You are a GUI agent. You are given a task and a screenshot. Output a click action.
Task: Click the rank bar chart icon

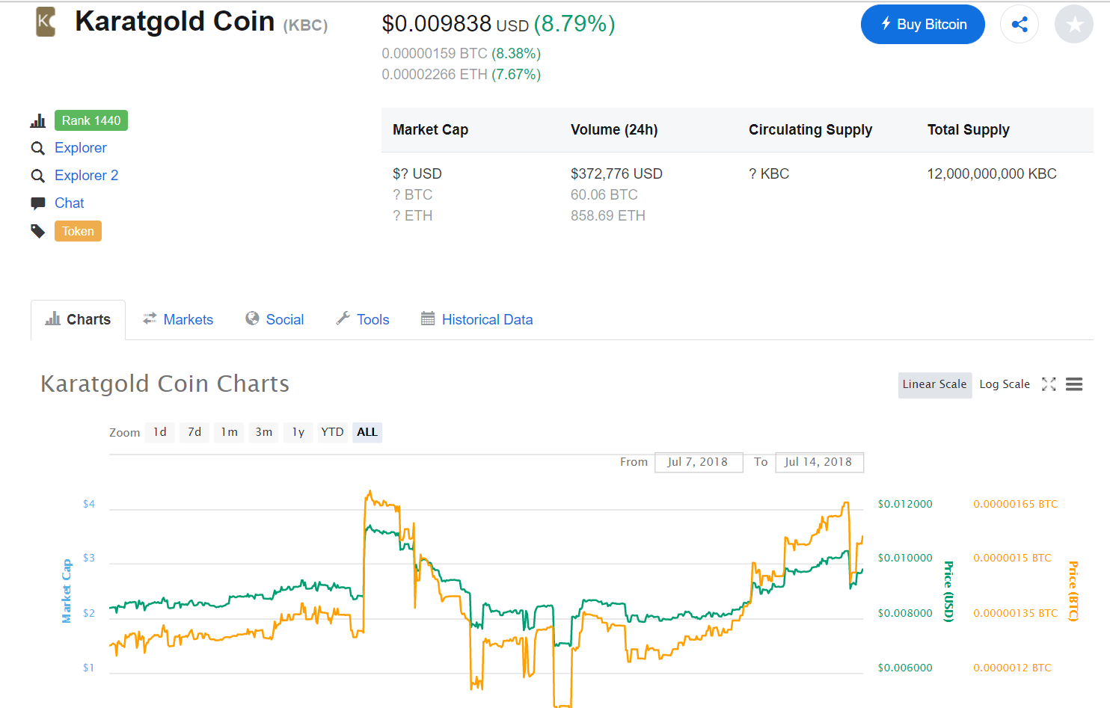coord(38,121)
